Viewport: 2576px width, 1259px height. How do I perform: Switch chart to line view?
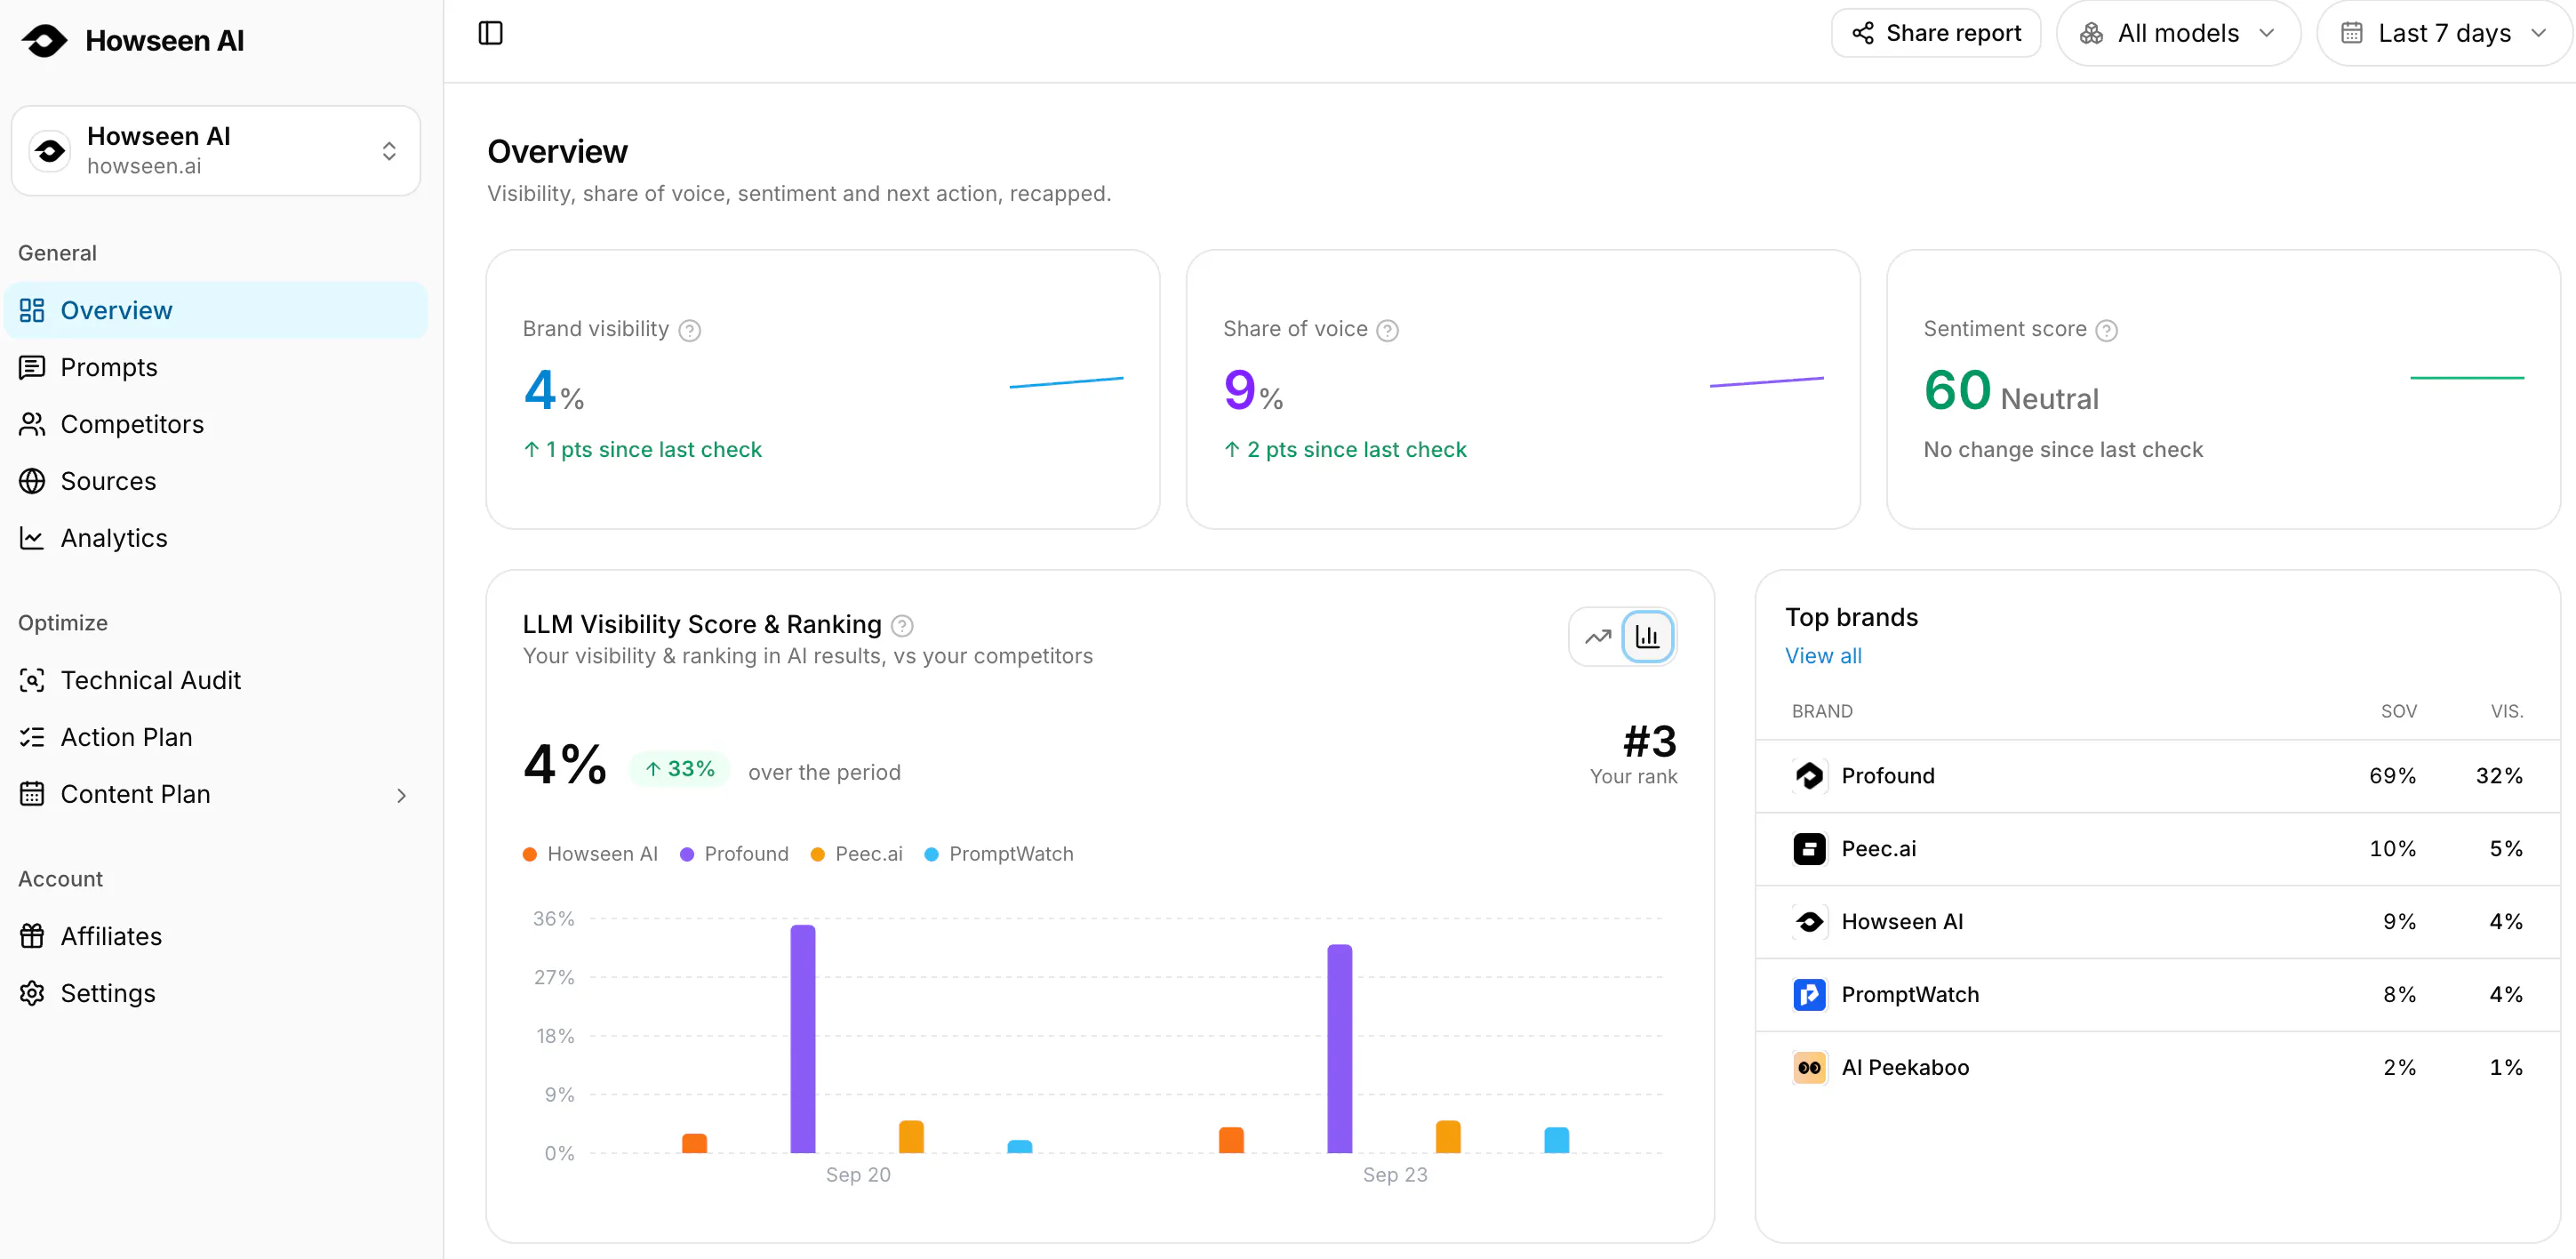(1597, 637)
